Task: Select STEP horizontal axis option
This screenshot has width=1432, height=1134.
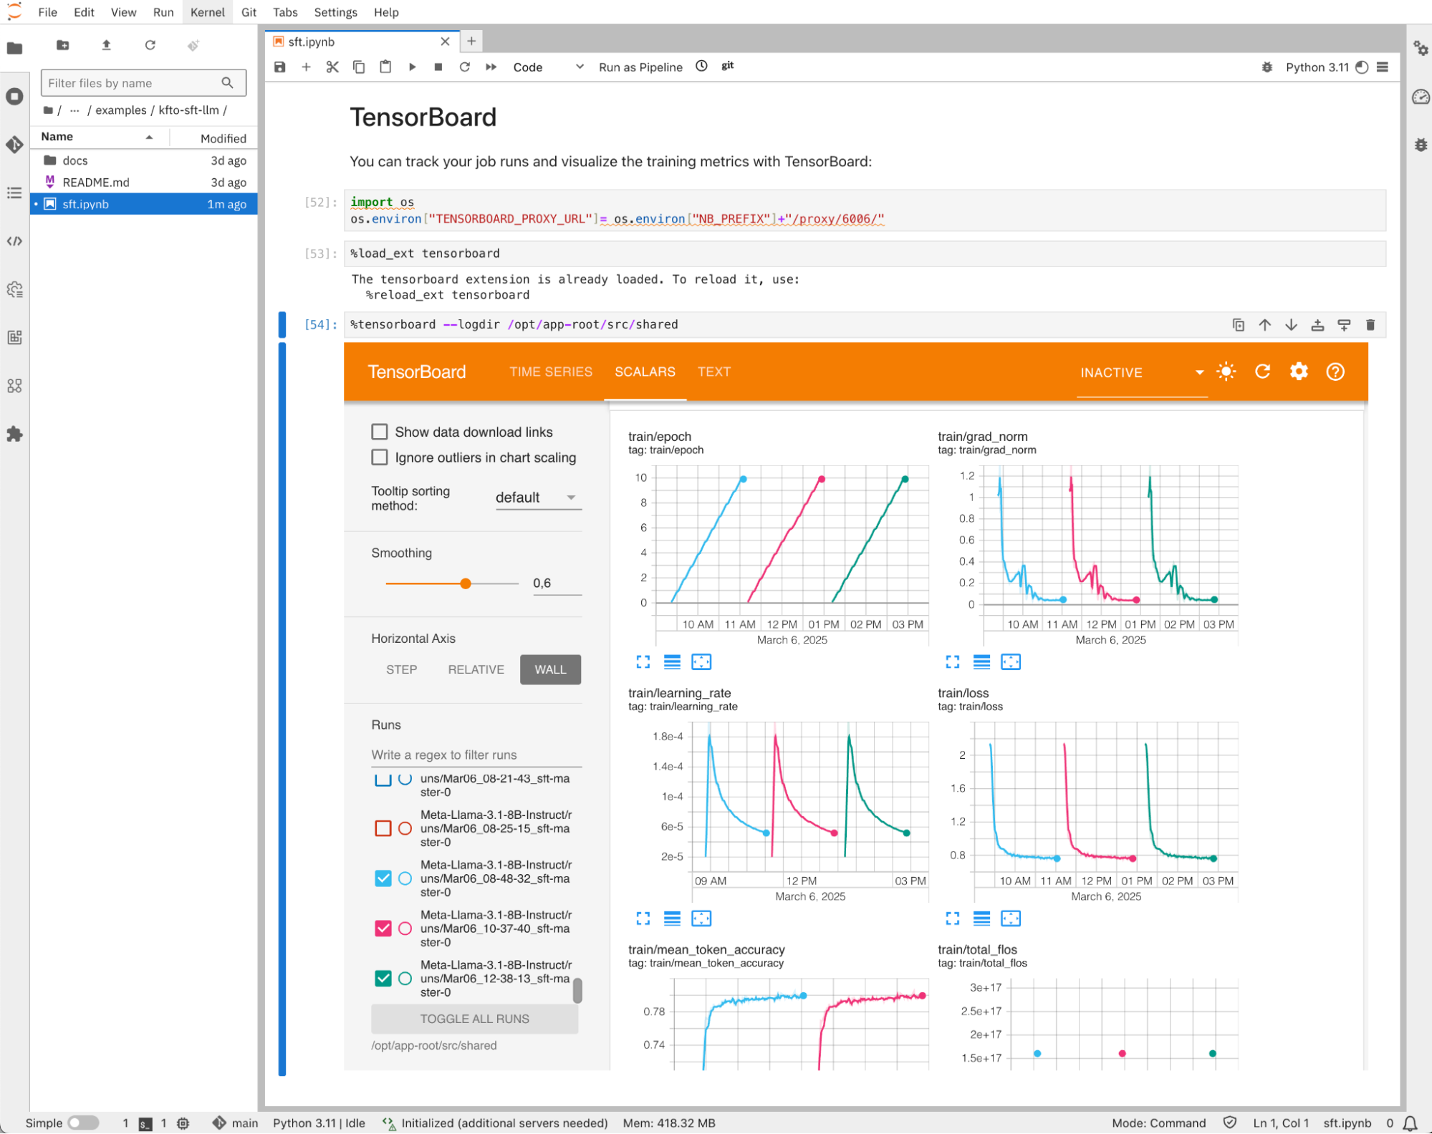Action: 401,669
